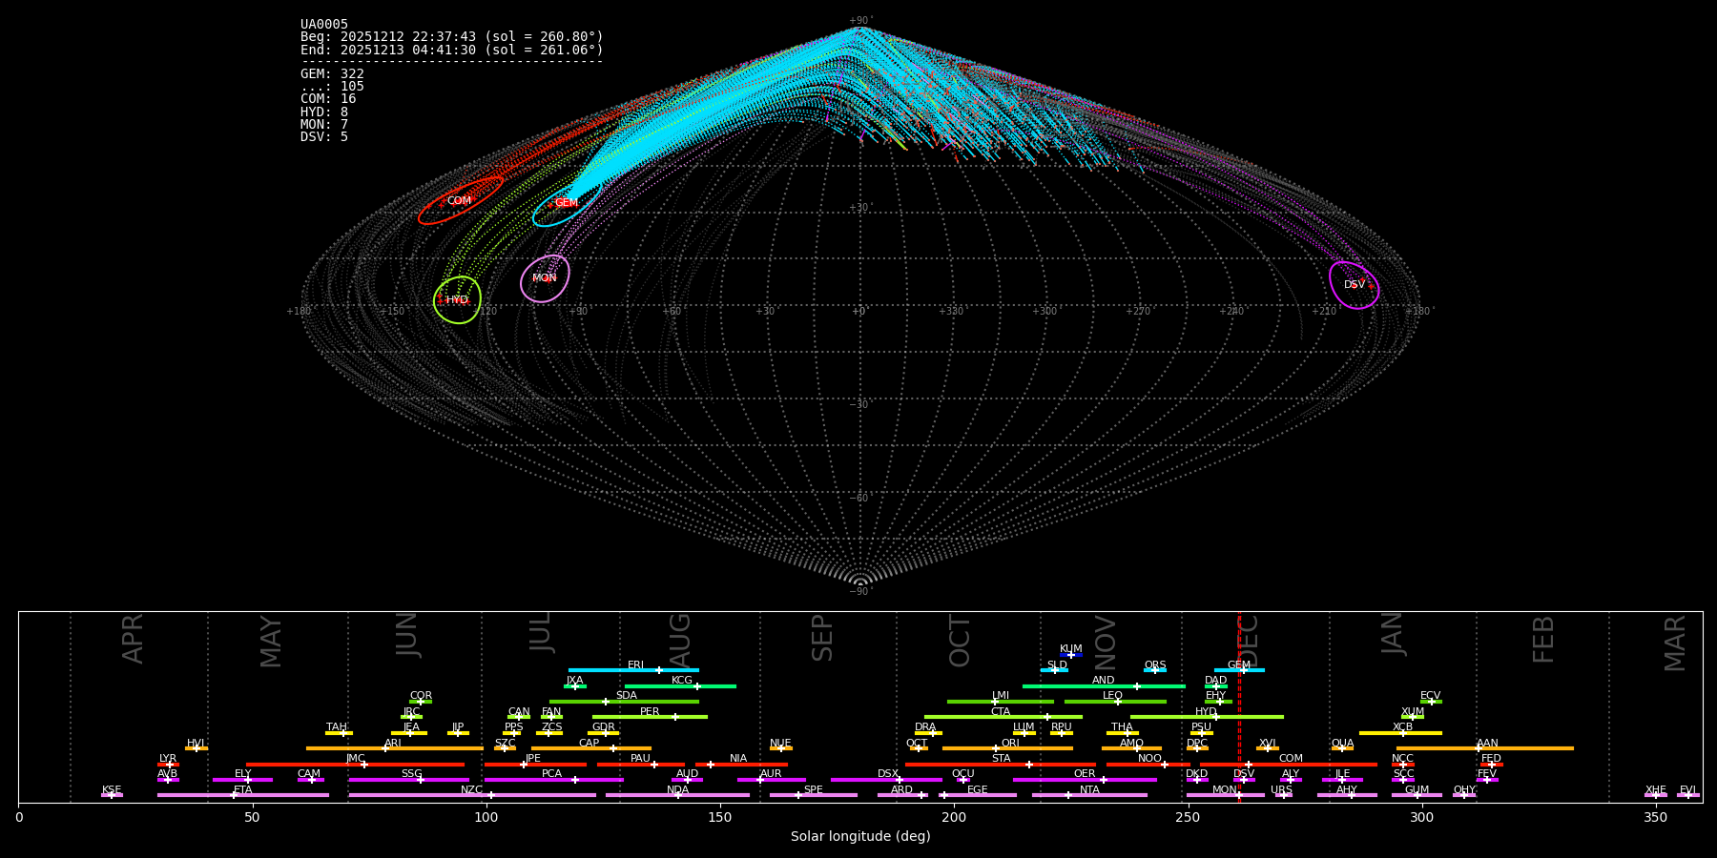Click the peak cross on the KUM bar
Screen dimensions: 1717x858
coord(1070,655)
